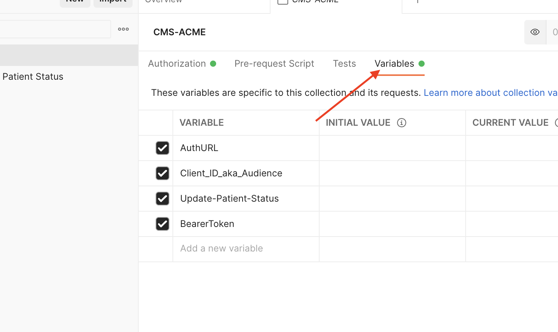This screenshot has height=332, width=558.
Task: Uncheck the AuthURL variable
Action: (162, 148)
